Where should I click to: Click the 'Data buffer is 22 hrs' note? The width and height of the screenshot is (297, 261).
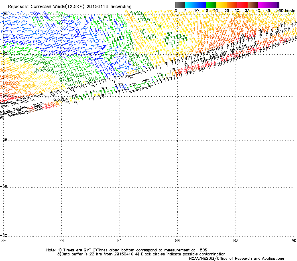[x=80, y=254]
